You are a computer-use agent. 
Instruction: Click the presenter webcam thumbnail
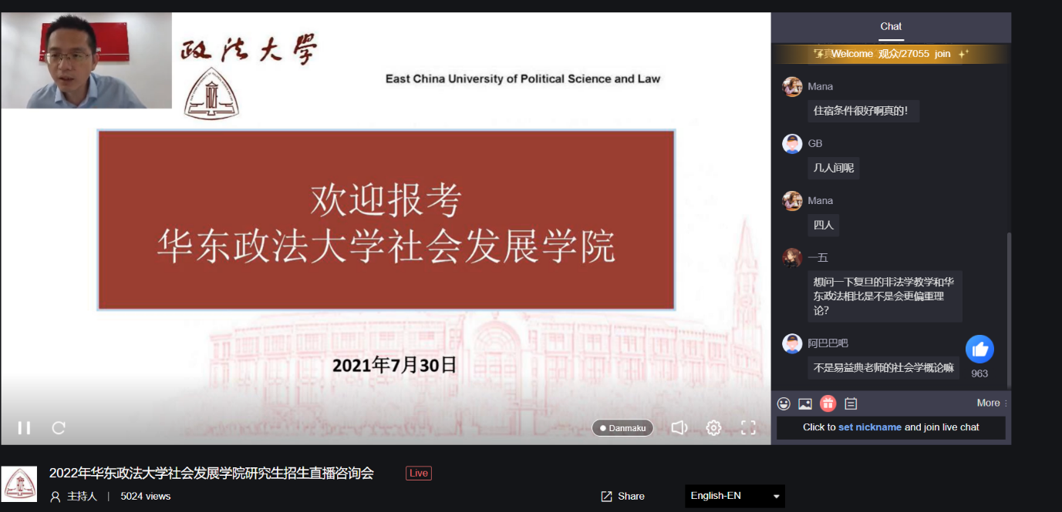pos(86,60)
